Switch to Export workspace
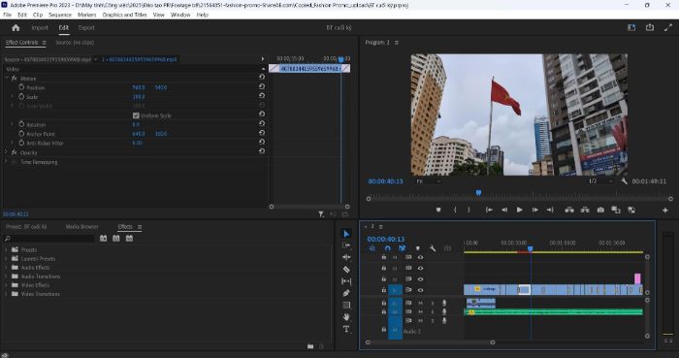This screenshot has height=358, width=679. [86, 28]
